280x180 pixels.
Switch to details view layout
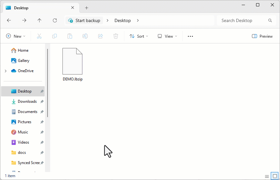267,176
